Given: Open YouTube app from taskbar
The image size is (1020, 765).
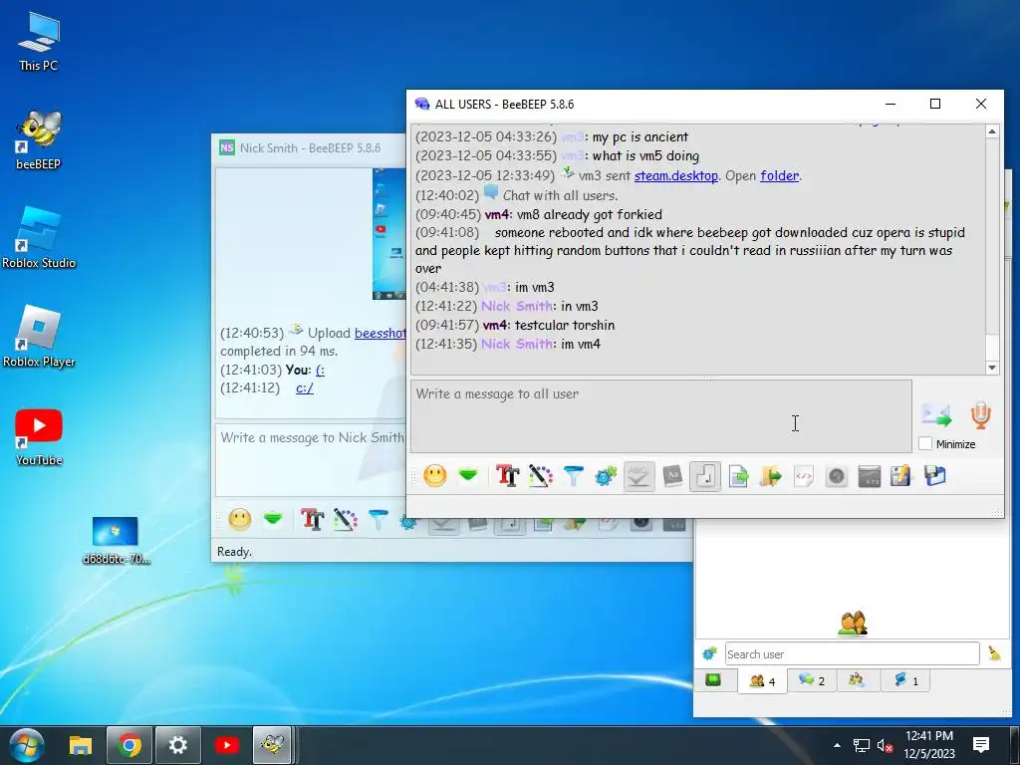Looking at the screenshot, I should [x=226, y=745].
